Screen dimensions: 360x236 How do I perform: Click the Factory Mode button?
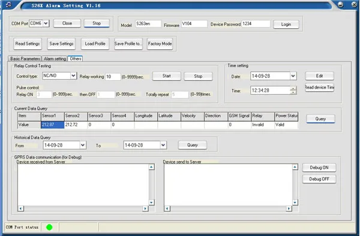pyautogui.click(x=160, y=44)
